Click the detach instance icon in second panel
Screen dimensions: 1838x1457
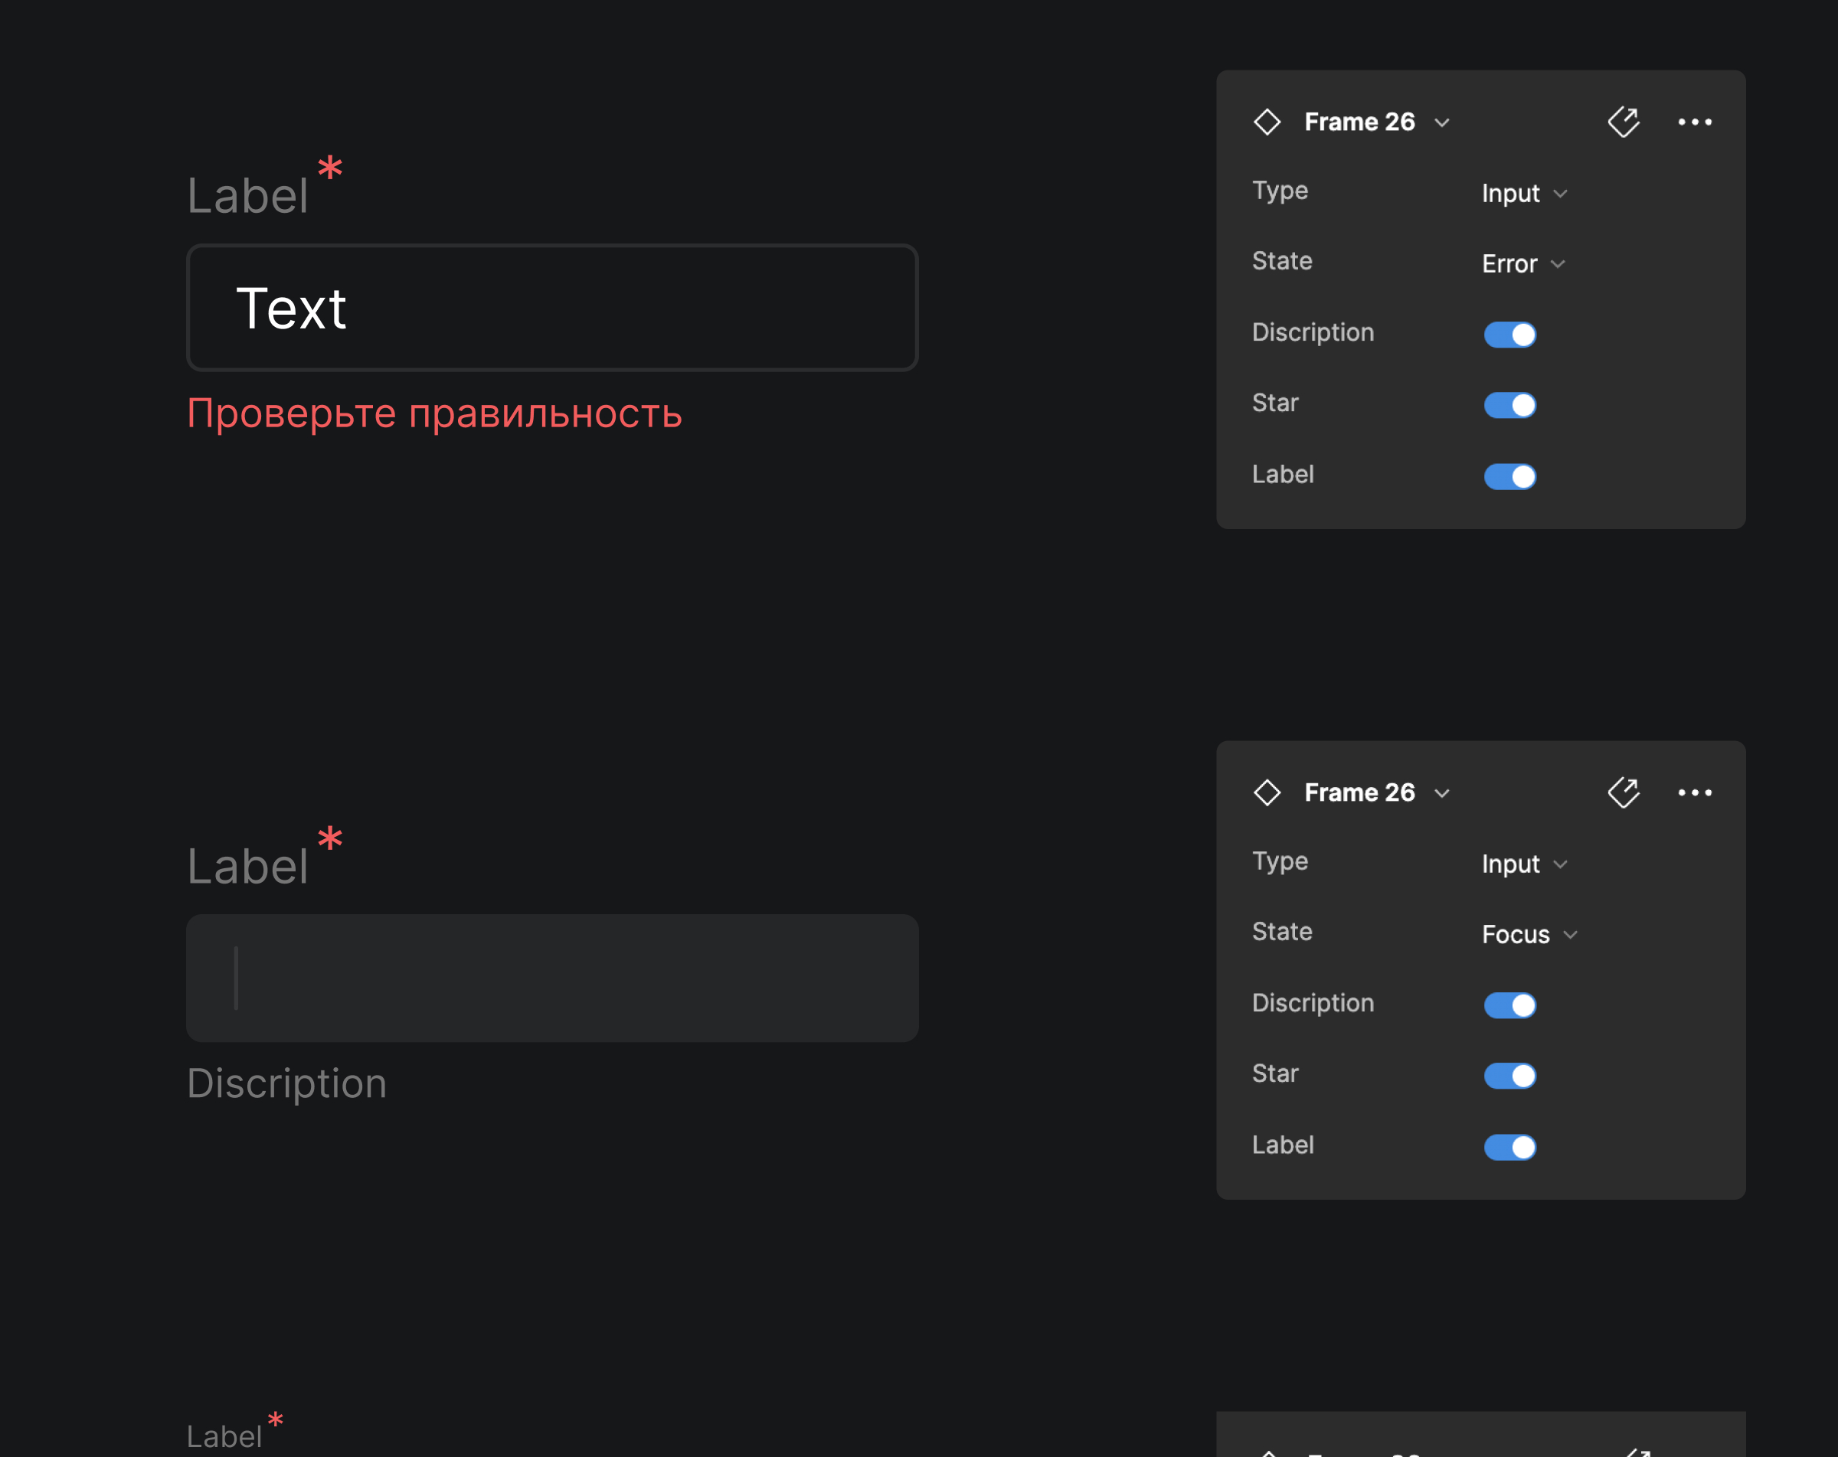pyautogui.click(x=1623, y=792)
